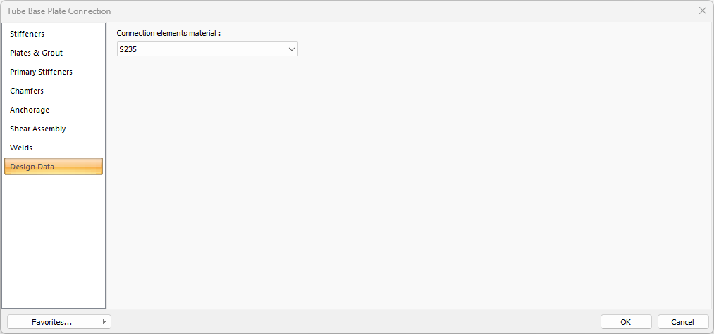Go to the Chamfers page
The width and height of the screenshot is (714, 334).
tap(27, 91)
